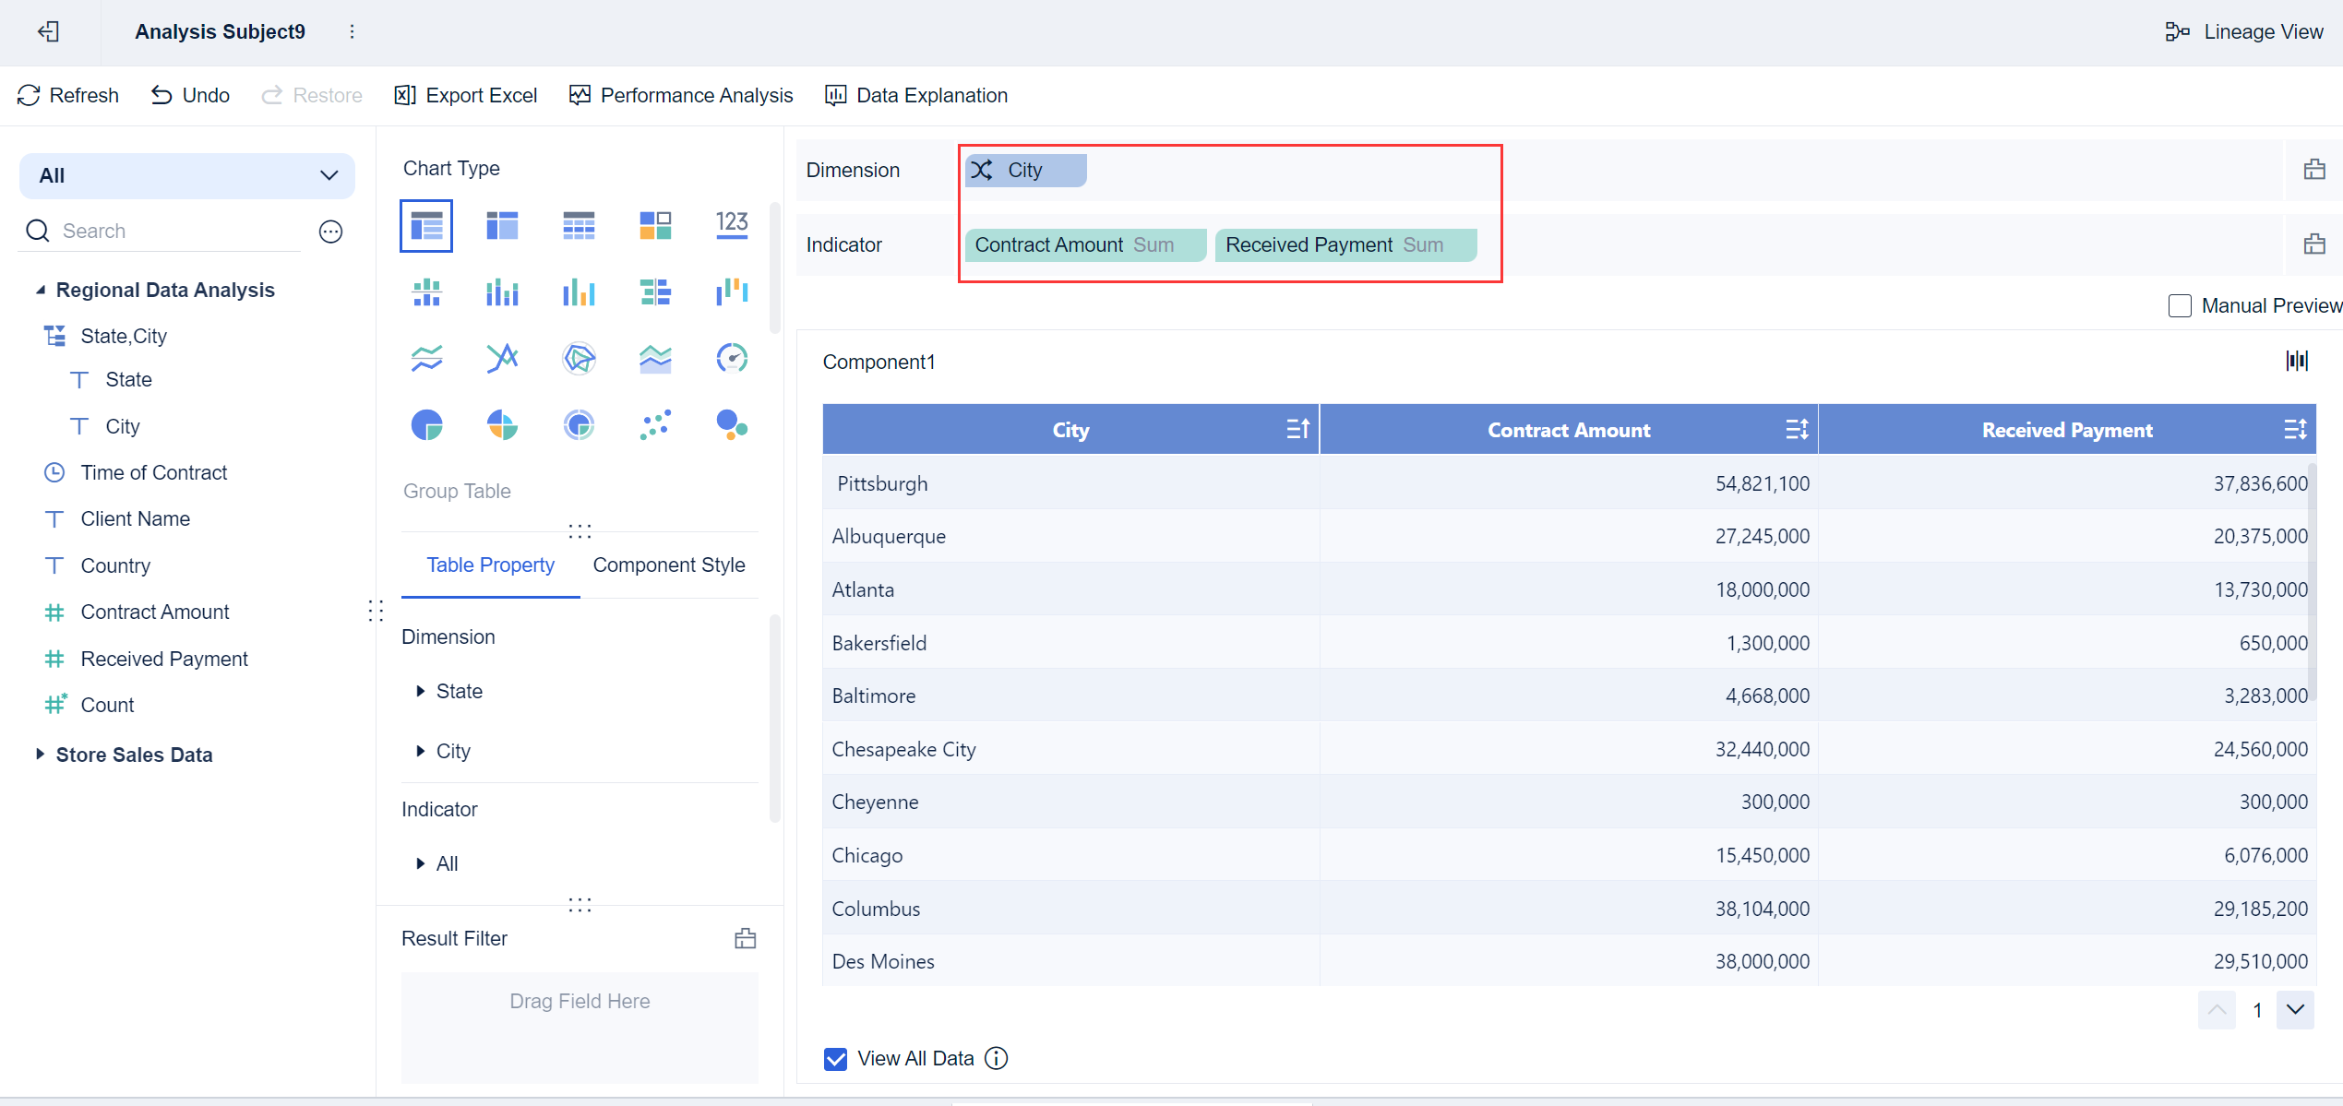
Task: Expand the City dimension property
Action: tap(421, 752)
